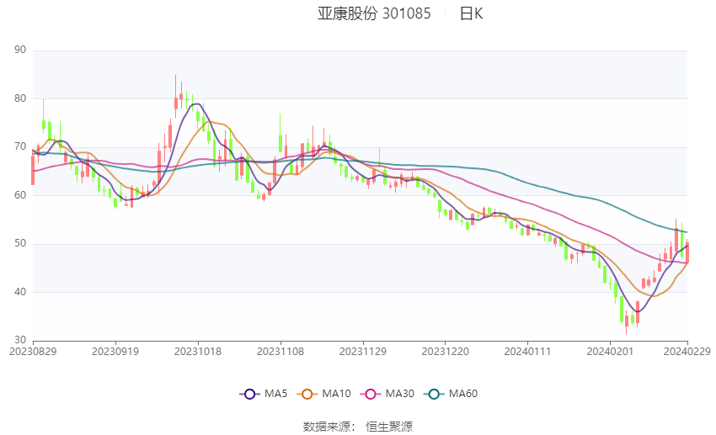
Task: Click the y-axis value 90
Action: tap(20, 50)
